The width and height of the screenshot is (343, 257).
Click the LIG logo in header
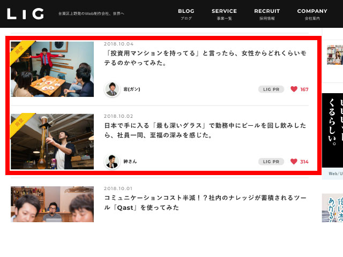click(25, 14)
